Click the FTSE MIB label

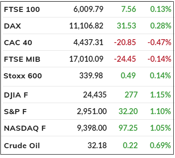tap(22, 59)
